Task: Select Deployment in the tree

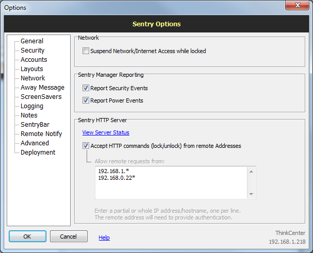Action: 38,153
